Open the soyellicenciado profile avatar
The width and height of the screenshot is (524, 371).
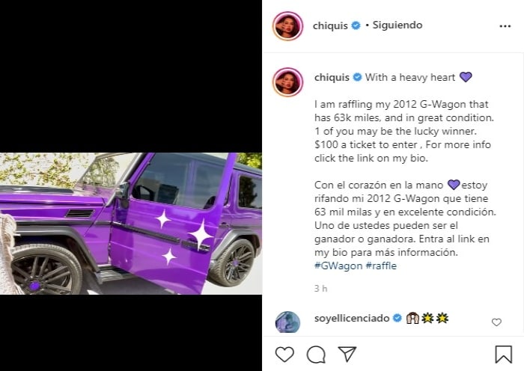[x=287, y=322]
